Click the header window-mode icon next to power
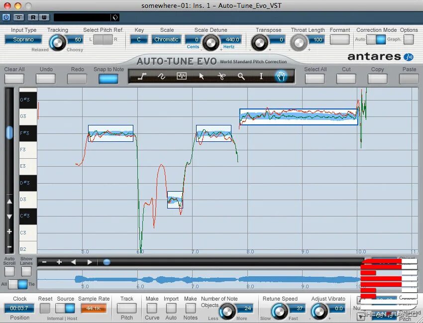This screenshot has width=423, height=323. (18, 17)
